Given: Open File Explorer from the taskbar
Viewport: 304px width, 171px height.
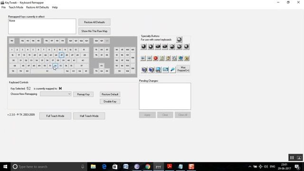Looking at the screenshot, I should (x=93, y=167).
